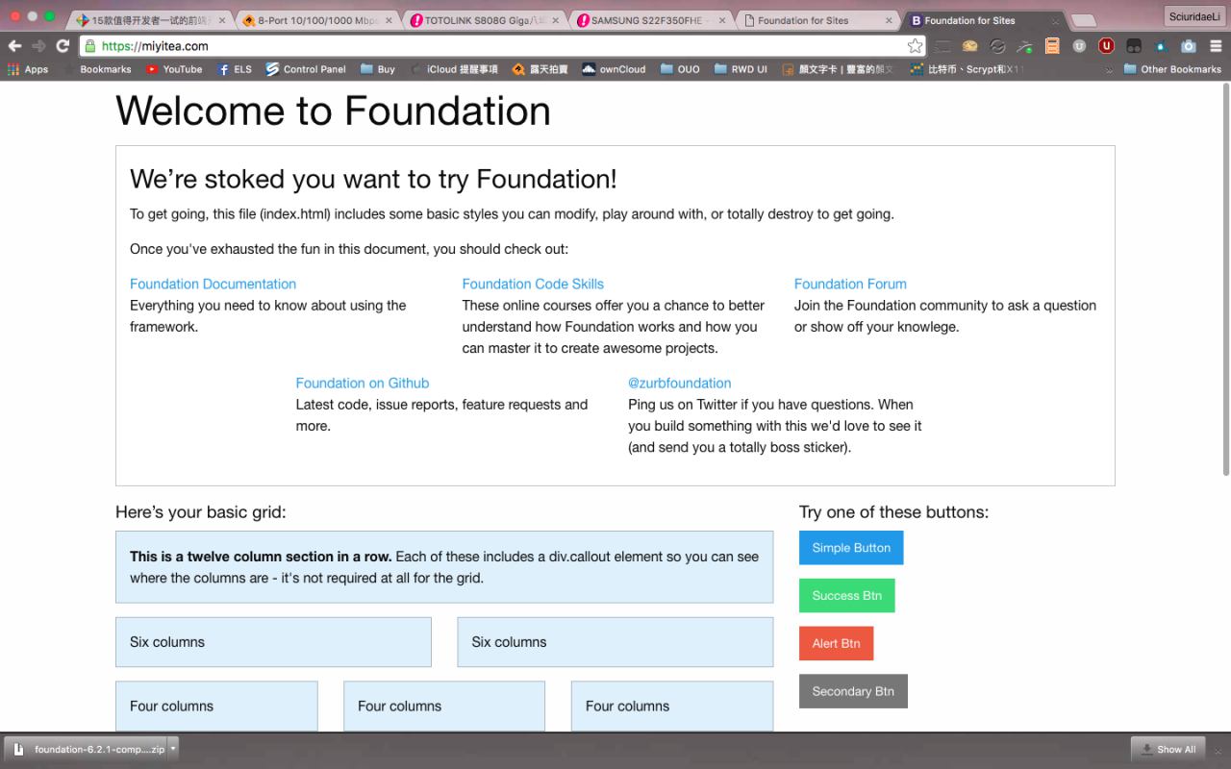Screen dimensions: 1231x769
Task: Show hidden bookmarks with the overflow chevron
Action: [x=1109, y=69]
